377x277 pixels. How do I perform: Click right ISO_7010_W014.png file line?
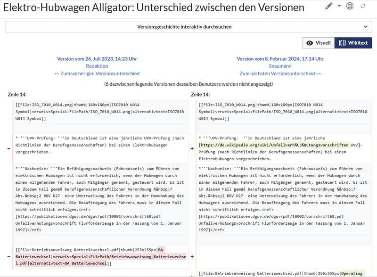284,112
